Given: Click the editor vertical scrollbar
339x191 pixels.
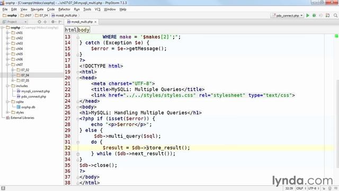Looking at the screenshot, I should tap(337, 124).
